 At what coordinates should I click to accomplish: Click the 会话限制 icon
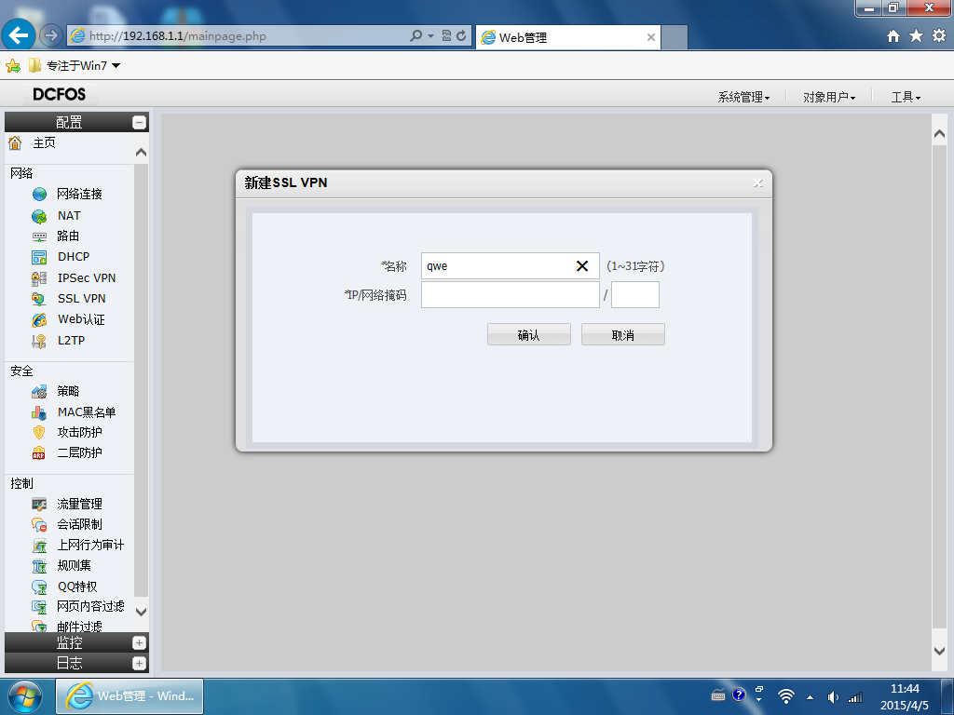coord(39,525)
